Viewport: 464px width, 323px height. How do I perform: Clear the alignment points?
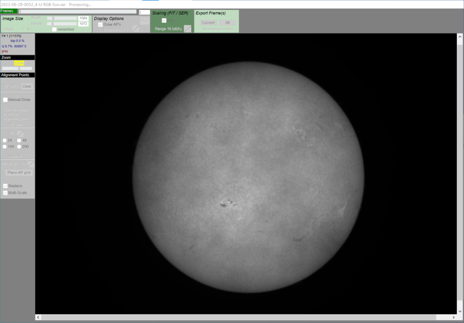point(27,86)
